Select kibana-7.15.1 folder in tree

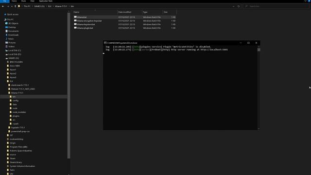[x=17, y=93]
